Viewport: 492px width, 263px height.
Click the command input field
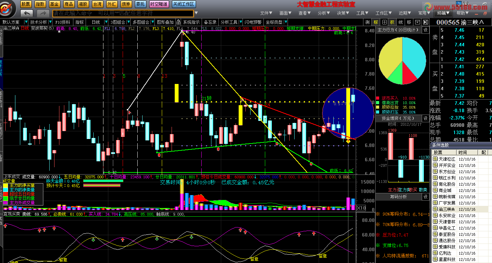123,13
